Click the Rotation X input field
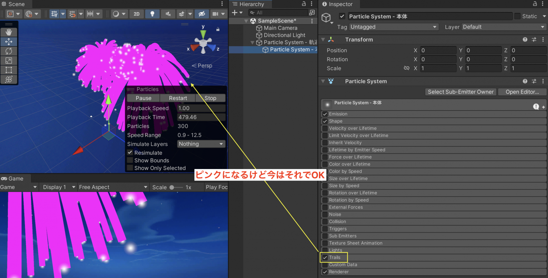Viewport: 548px width, 278px height. 438,59
